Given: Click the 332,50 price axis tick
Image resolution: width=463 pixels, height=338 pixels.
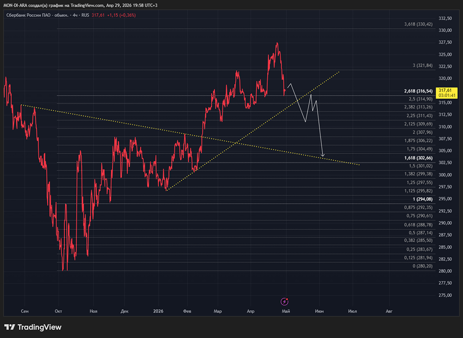Looking at the screenshot, I should [x=445, y=19].
